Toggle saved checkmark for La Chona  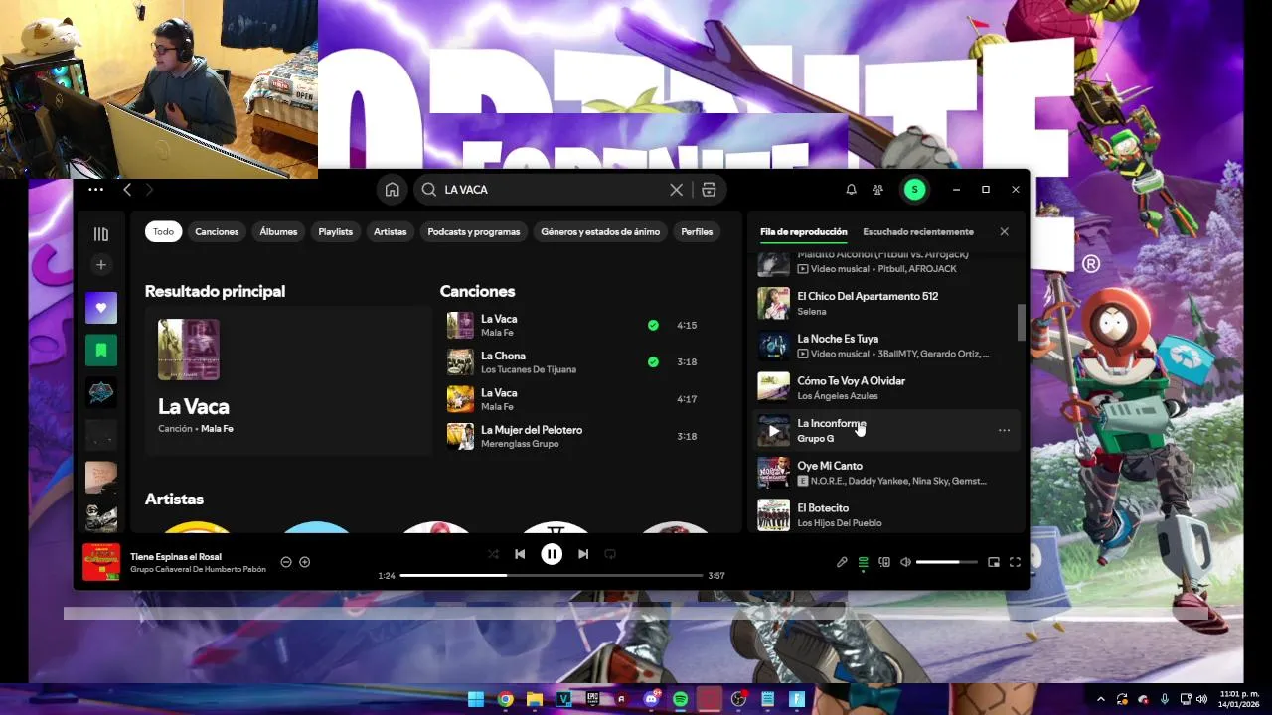(653, 362)
